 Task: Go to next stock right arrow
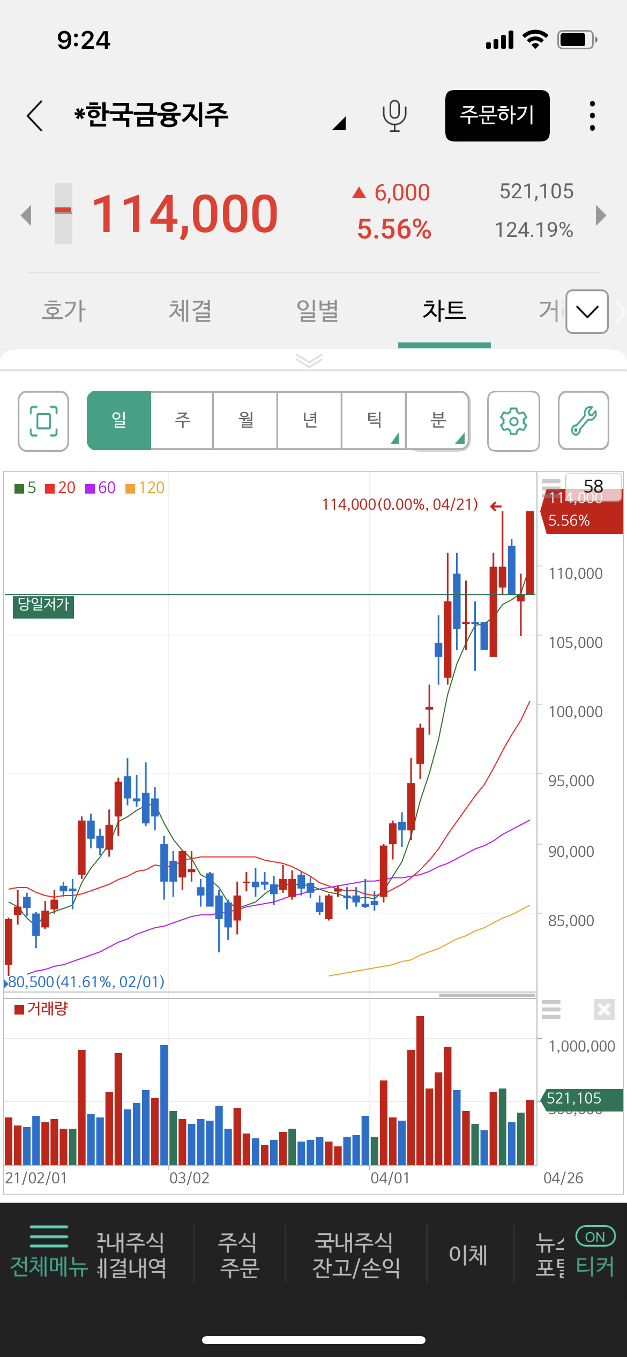(601, 215)
